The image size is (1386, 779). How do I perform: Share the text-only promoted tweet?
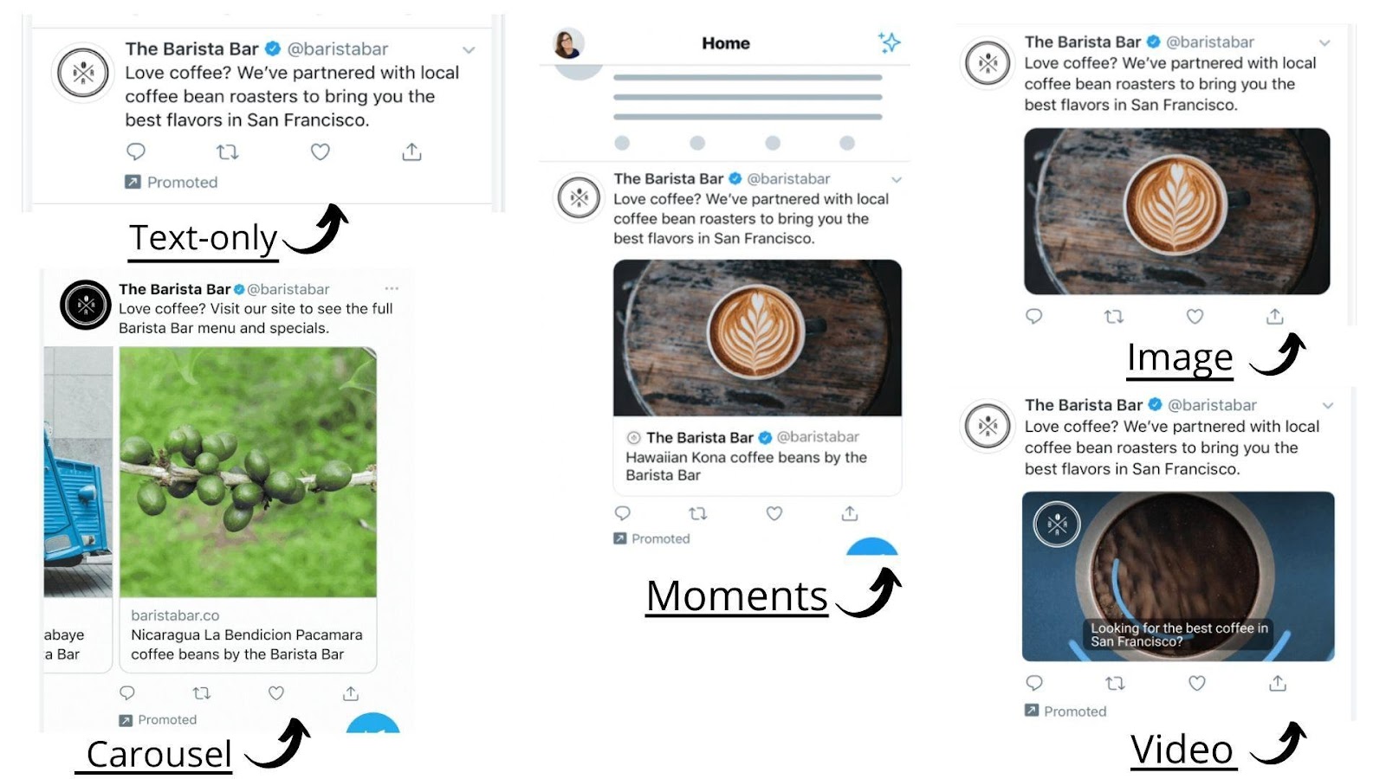tap(411, 151)
